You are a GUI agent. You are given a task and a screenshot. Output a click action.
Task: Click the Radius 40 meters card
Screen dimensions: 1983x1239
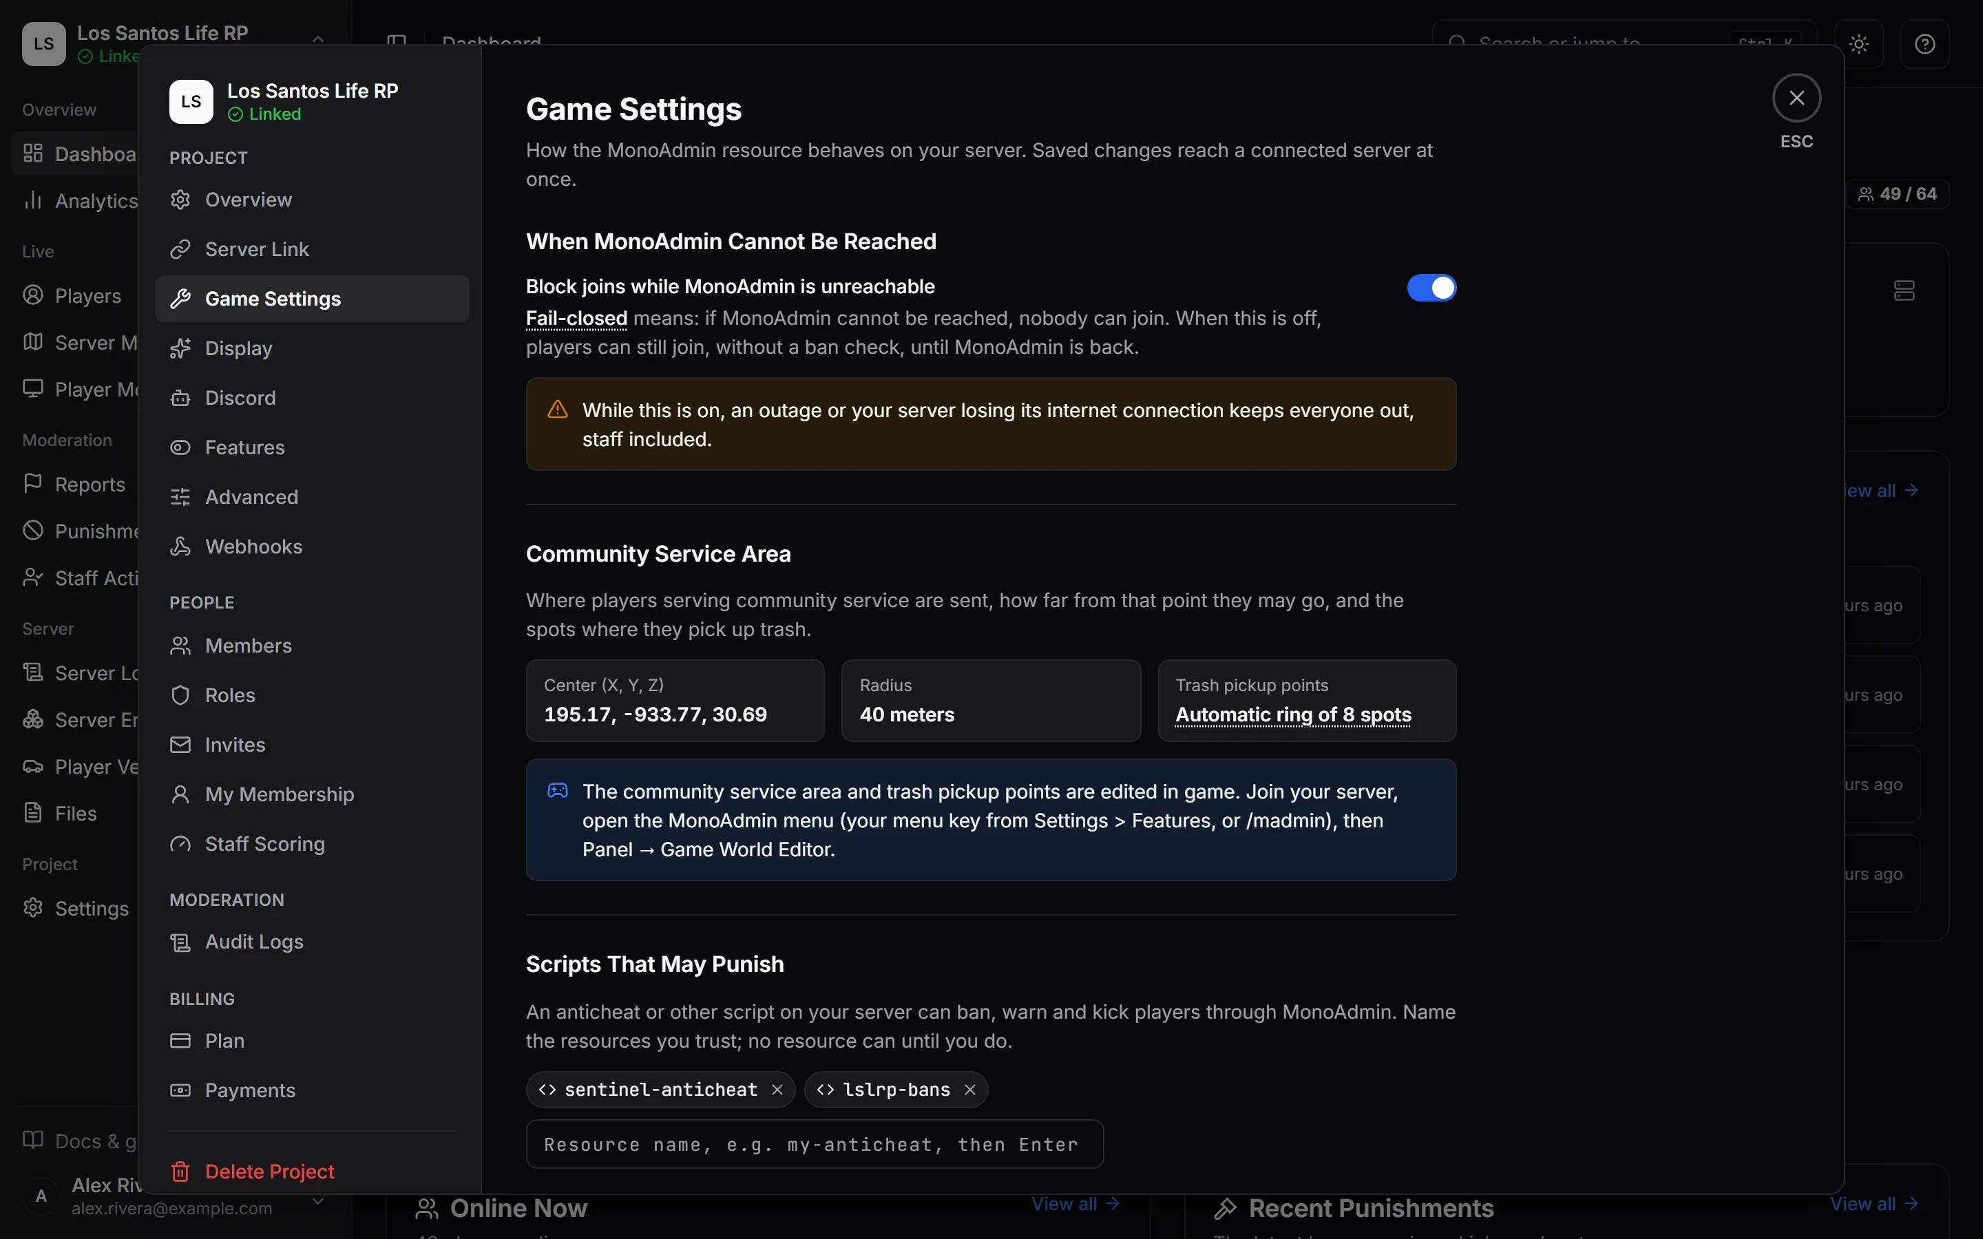991,701
